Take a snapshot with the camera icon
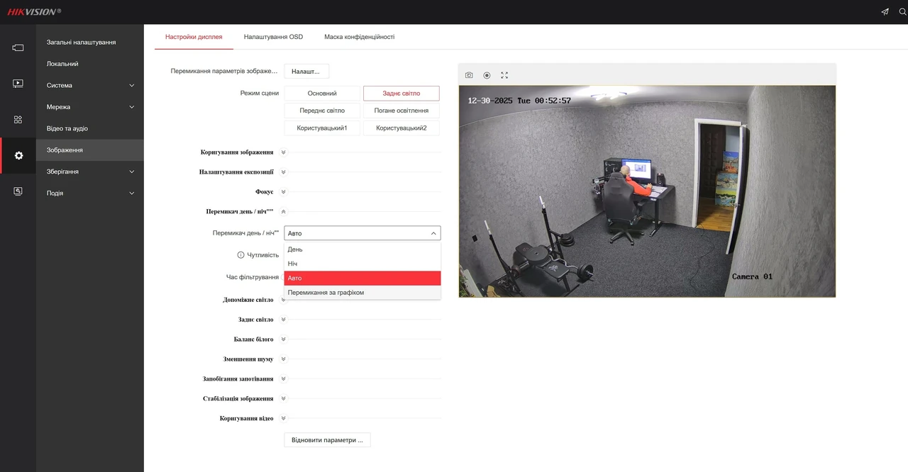908x472 pixels. click(x=469, y=75)
